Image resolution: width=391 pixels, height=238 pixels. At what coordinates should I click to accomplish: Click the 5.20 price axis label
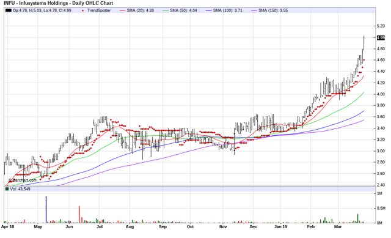click(x=381, y=26)
